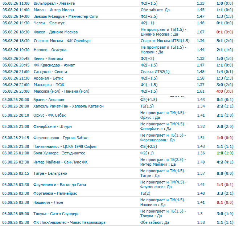Click bet Не проиграет и ТМ(4.5) - Нэшвилл
The width and height of the screenshot is (239, 226).
click(164, 202)
